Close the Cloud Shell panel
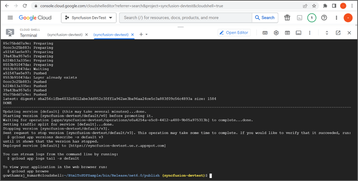The image size is (358, 181). click(349, 33)
